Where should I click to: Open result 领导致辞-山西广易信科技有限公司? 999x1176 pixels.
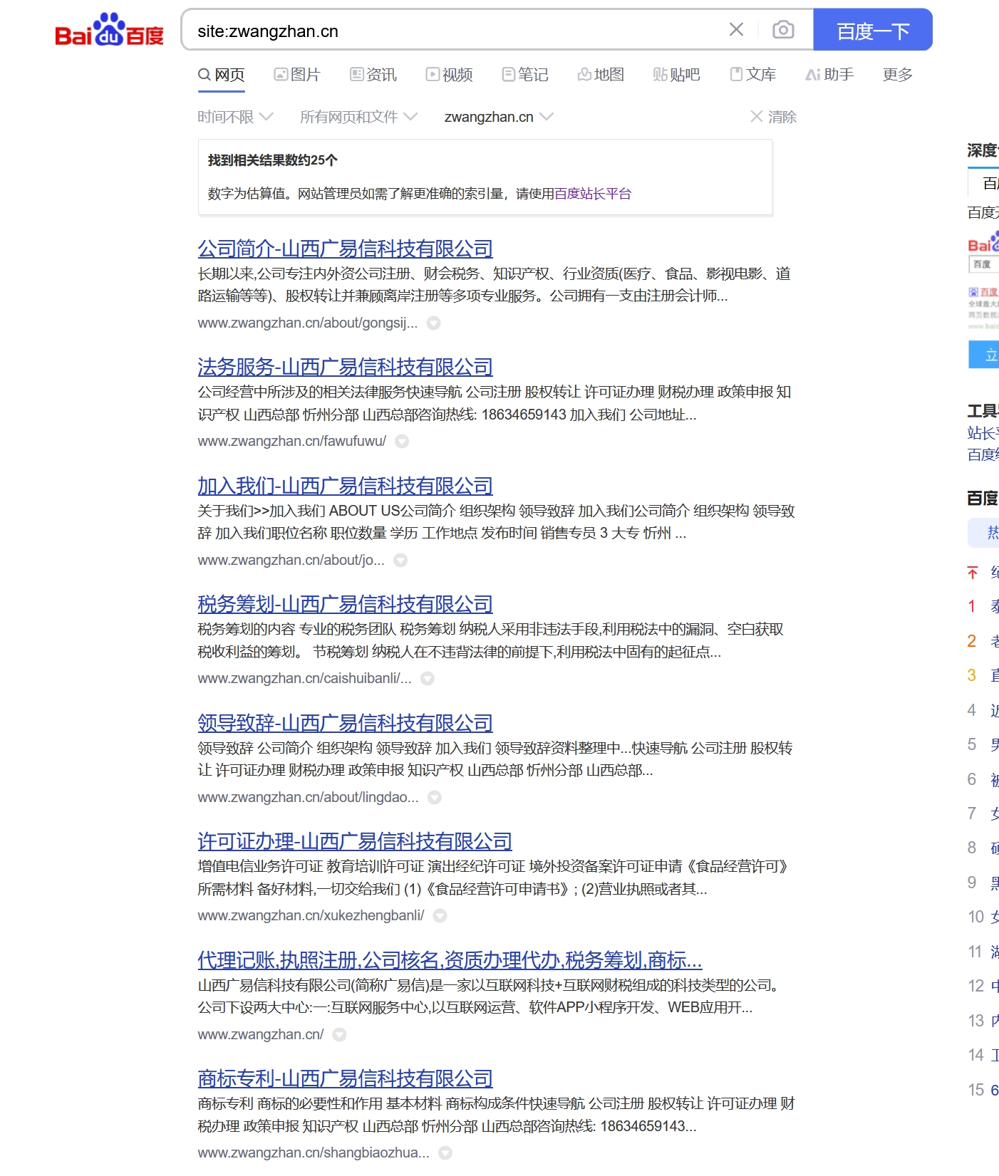click(346, 723)
